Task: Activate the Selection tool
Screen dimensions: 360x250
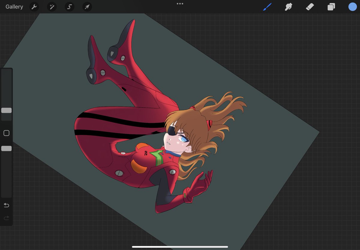Action: click(x=70, y=7)
